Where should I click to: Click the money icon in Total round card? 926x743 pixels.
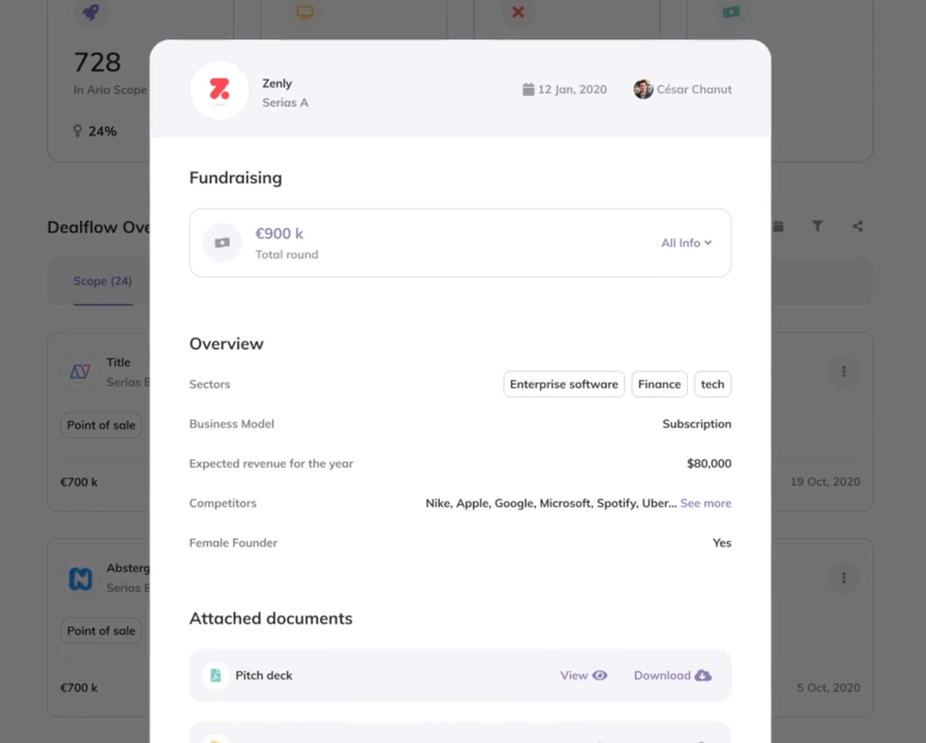tap(222, 243)
